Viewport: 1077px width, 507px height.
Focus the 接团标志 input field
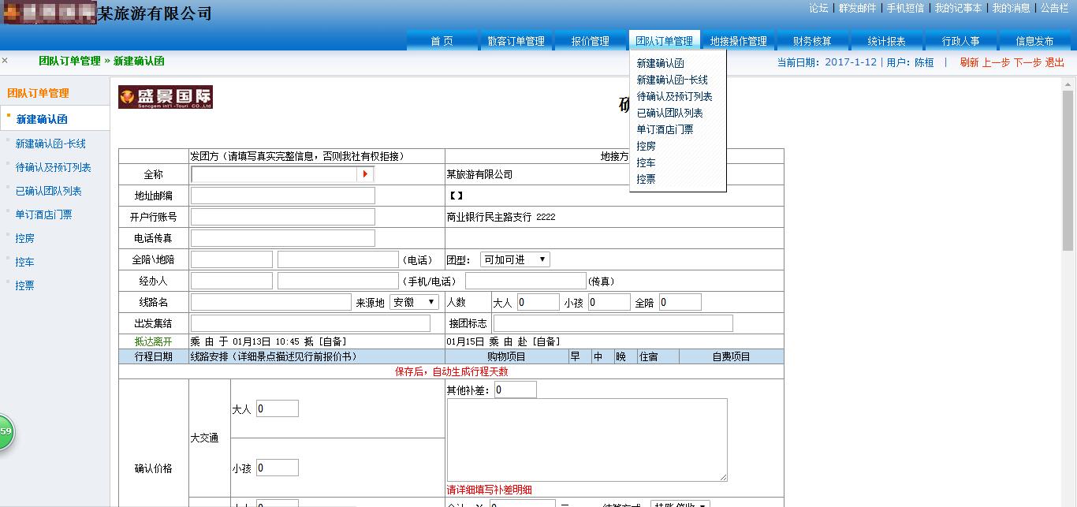[x=613, y=323]
